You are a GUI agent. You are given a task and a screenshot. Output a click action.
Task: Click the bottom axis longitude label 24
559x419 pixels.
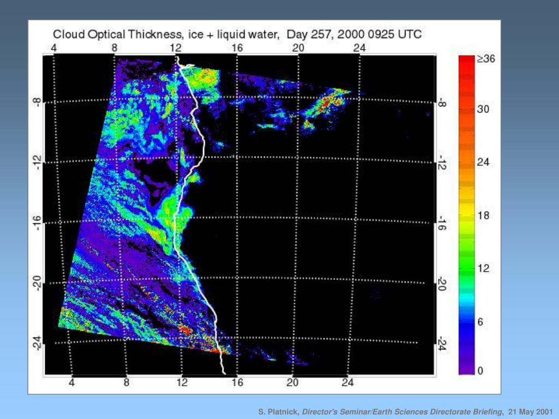[348, 382]
